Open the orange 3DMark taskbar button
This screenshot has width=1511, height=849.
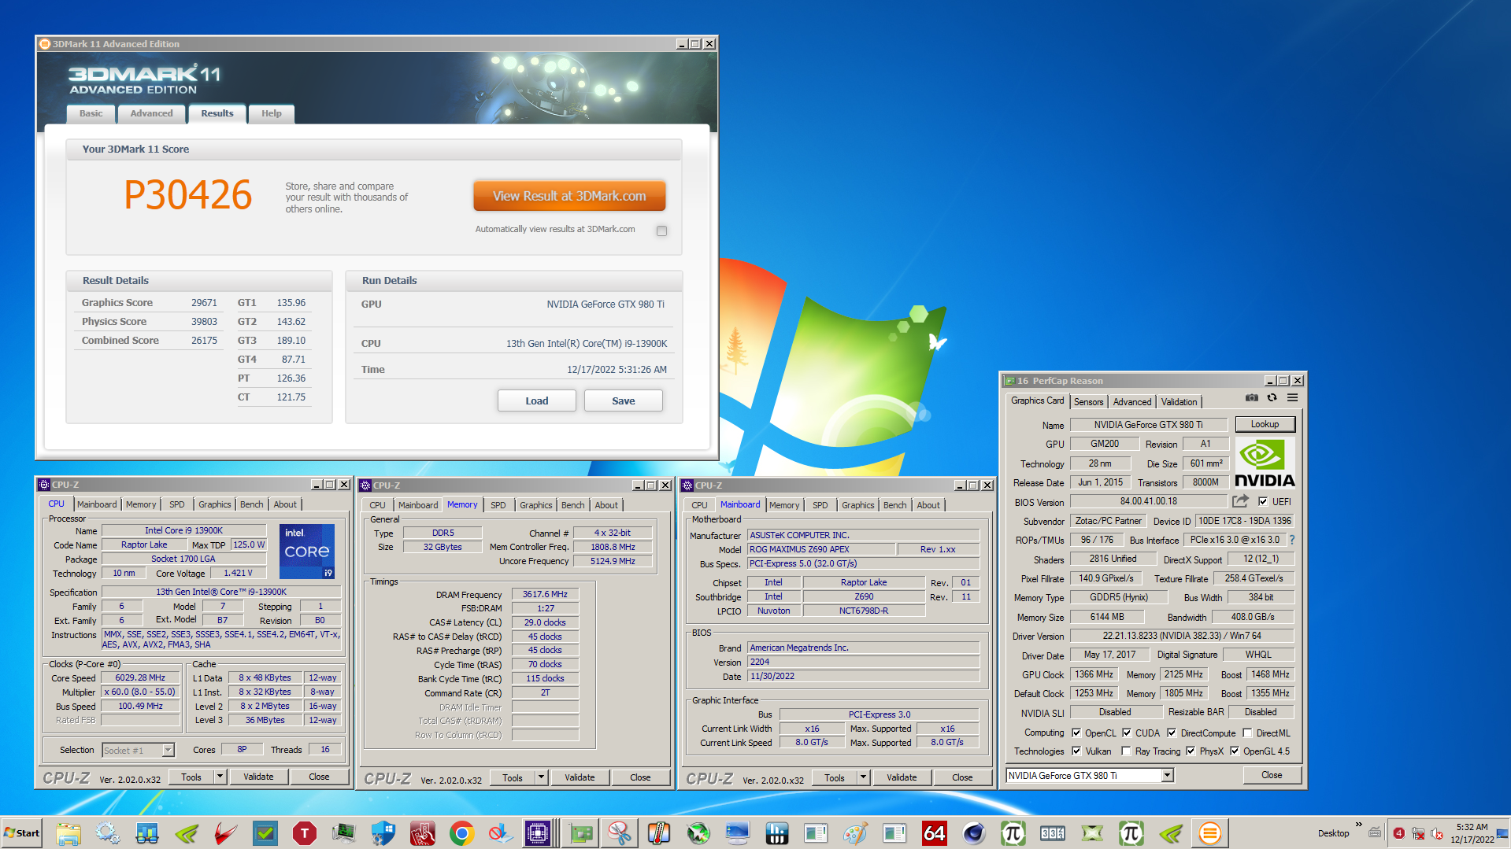[1210, 833]
